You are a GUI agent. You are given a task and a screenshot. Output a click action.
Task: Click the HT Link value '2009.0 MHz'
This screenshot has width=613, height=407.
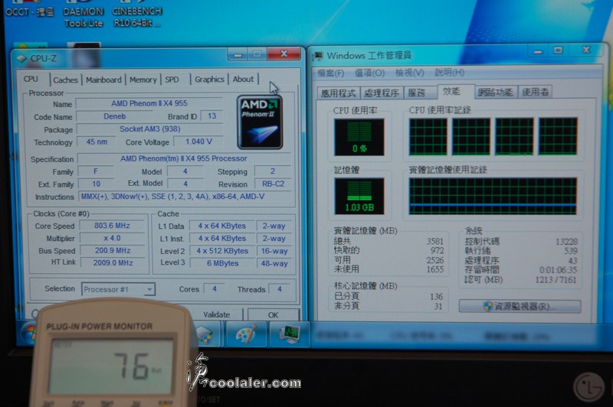(x=113, y=263)
